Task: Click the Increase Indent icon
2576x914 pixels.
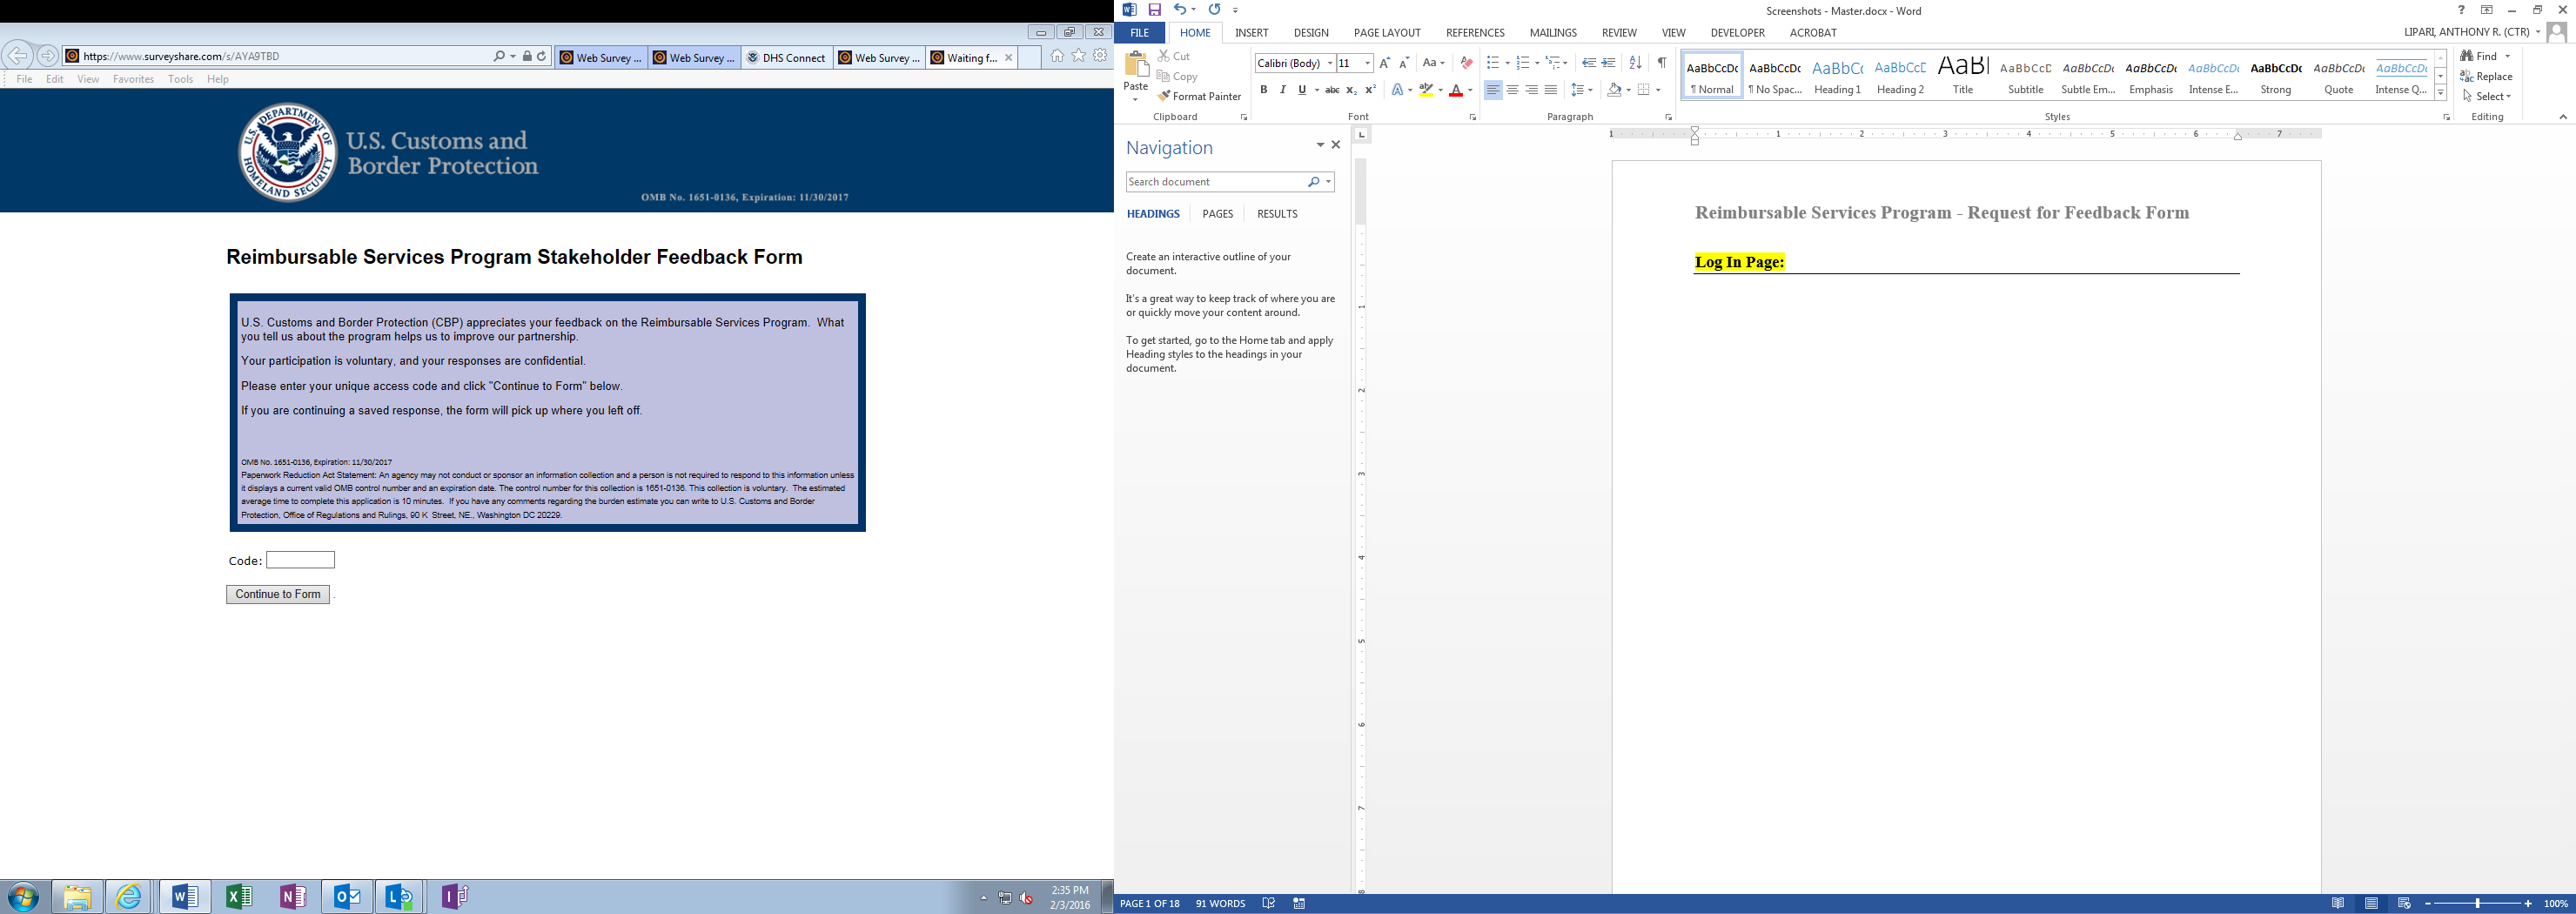Action: [x=1608, y=63]
